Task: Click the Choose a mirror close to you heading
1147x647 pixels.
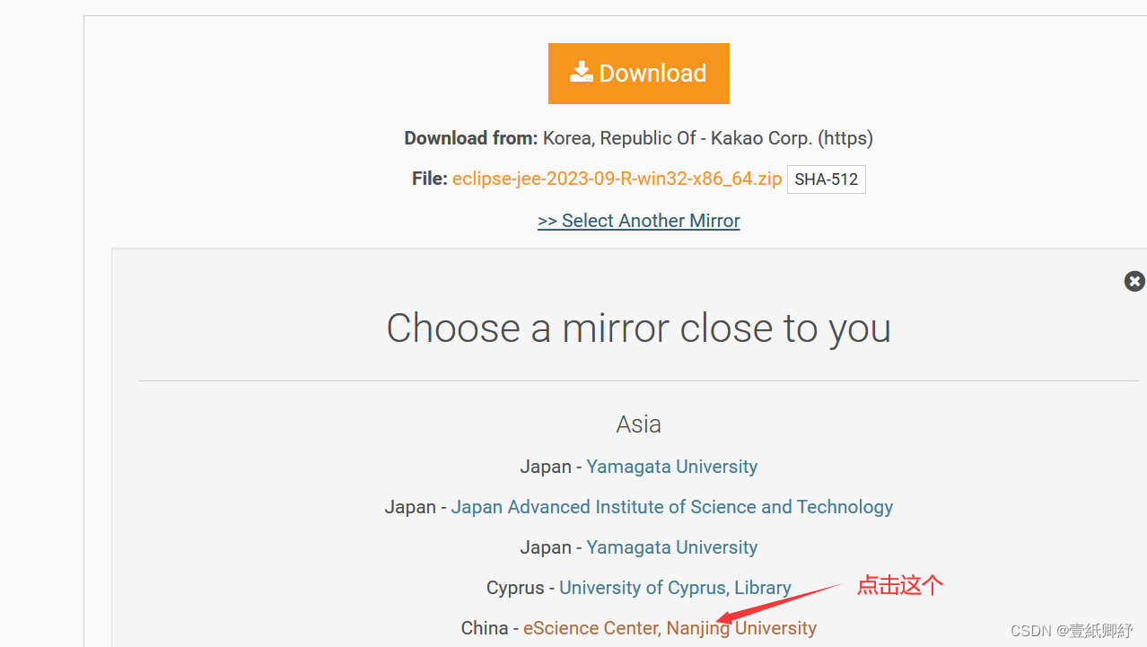Action: (x=638, y=328)
